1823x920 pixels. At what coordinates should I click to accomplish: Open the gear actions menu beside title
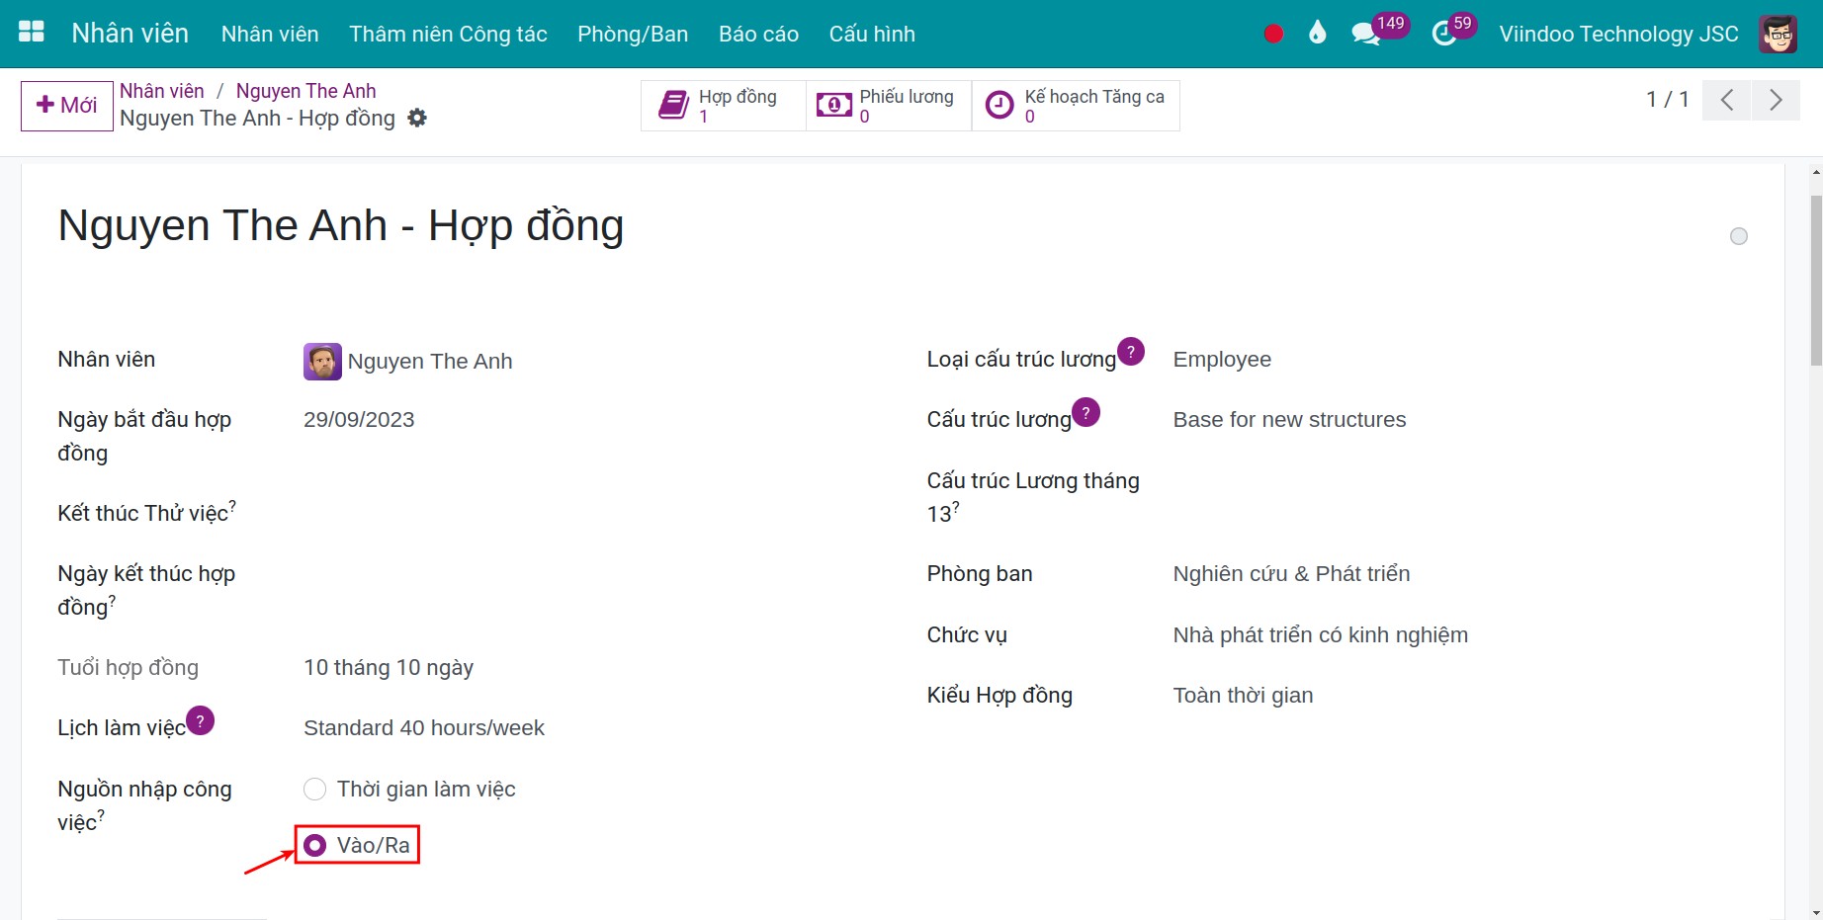417,118
